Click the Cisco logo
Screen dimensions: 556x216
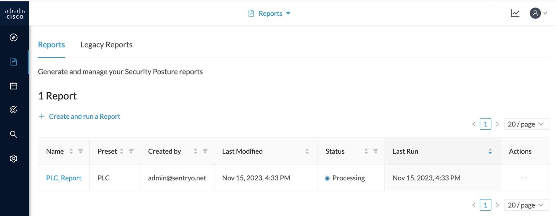tap(14, 13)
